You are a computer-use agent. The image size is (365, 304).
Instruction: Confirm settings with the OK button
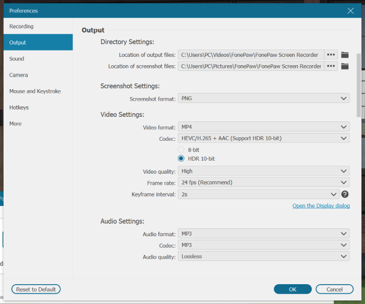tap(293, 289)
